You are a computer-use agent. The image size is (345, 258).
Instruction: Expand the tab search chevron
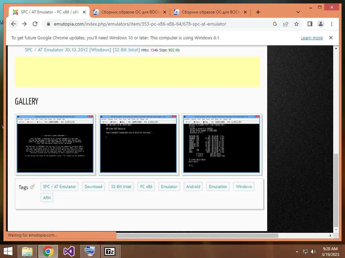(x=298, y=12)
